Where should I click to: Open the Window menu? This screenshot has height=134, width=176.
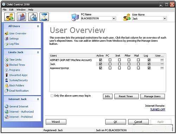[21, 10]
